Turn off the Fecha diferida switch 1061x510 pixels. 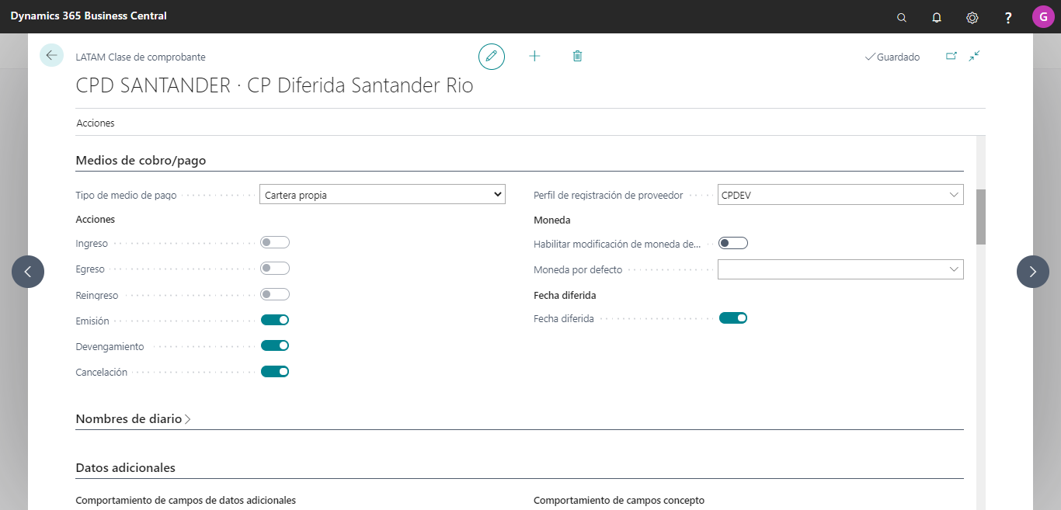(x=733, y=317)
